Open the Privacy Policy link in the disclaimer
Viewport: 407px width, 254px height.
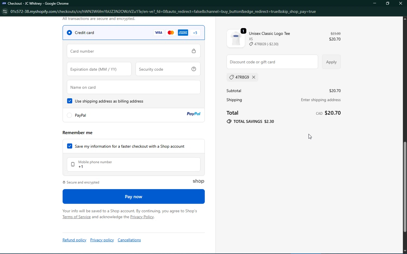142,217
